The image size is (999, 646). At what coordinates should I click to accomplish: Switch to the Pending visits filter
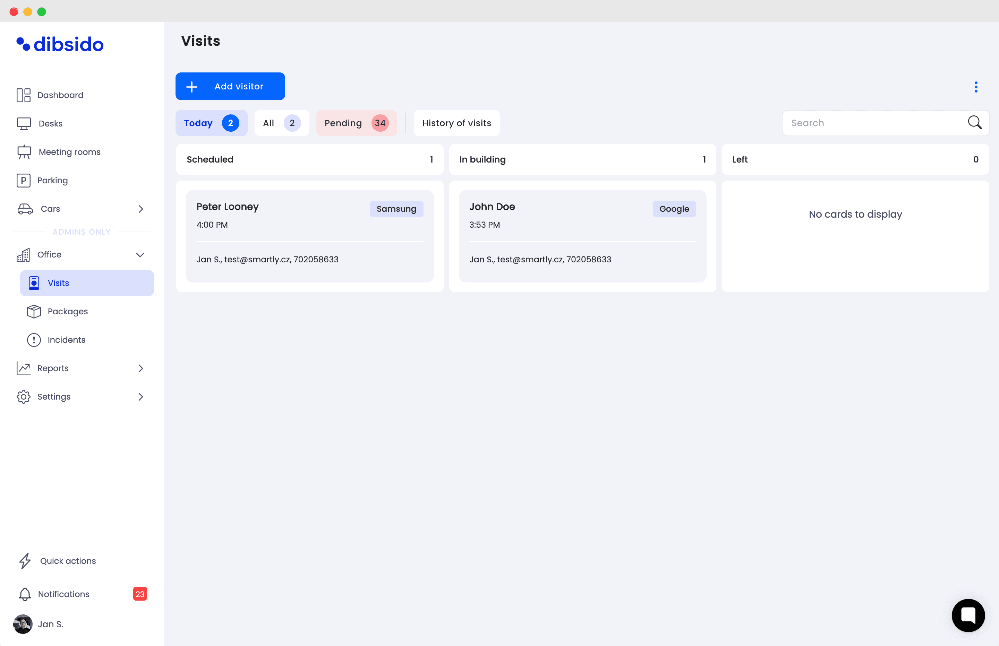(356, 123)
